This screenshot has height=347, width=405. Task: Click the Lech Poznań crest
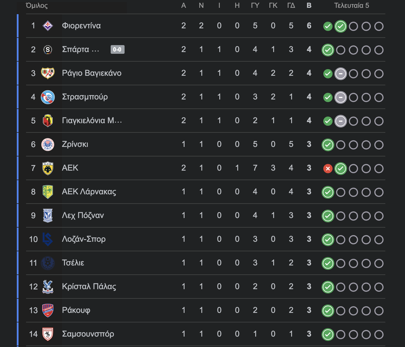point(48,216)
